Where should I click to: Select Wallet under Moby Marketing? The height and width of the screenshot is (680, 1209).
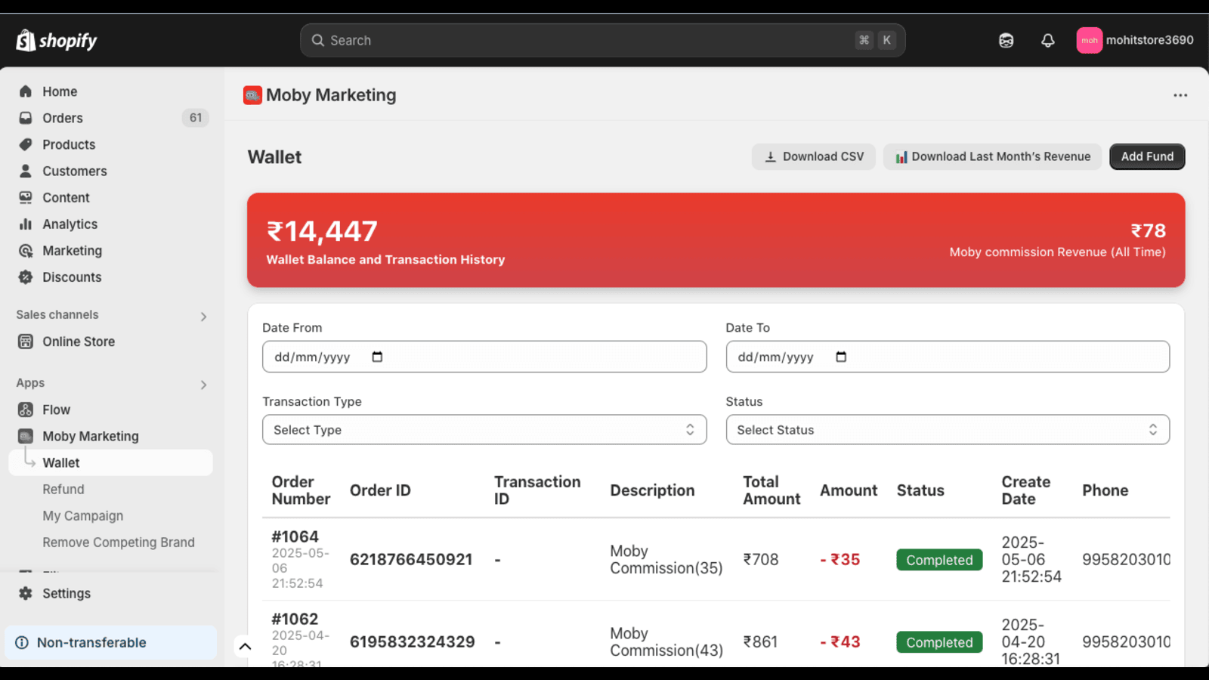pyautogui.click(x=110, y=462)
